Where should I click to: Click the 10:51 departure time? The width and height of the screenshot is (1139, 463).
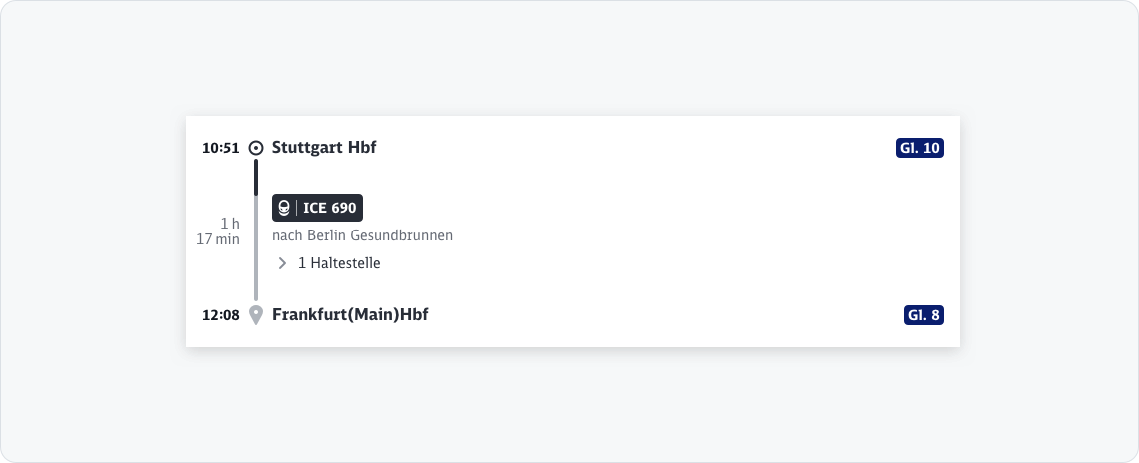pyautogui.click(x=220, y=148)
